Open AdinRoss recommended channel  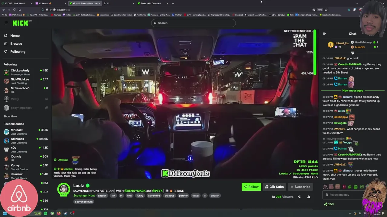pyautogui.click(x=26, y=141)
